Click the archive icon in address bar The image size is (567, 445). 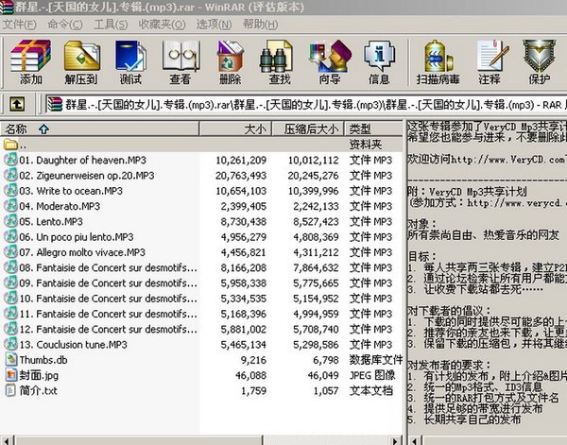tap(55, 105)
